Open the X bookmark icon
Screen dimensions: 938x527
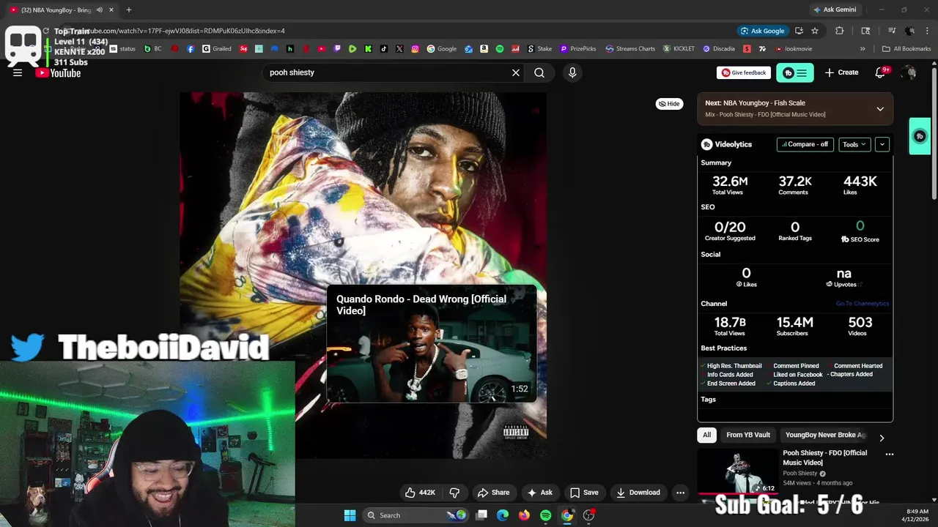click(x=399, y=49)
